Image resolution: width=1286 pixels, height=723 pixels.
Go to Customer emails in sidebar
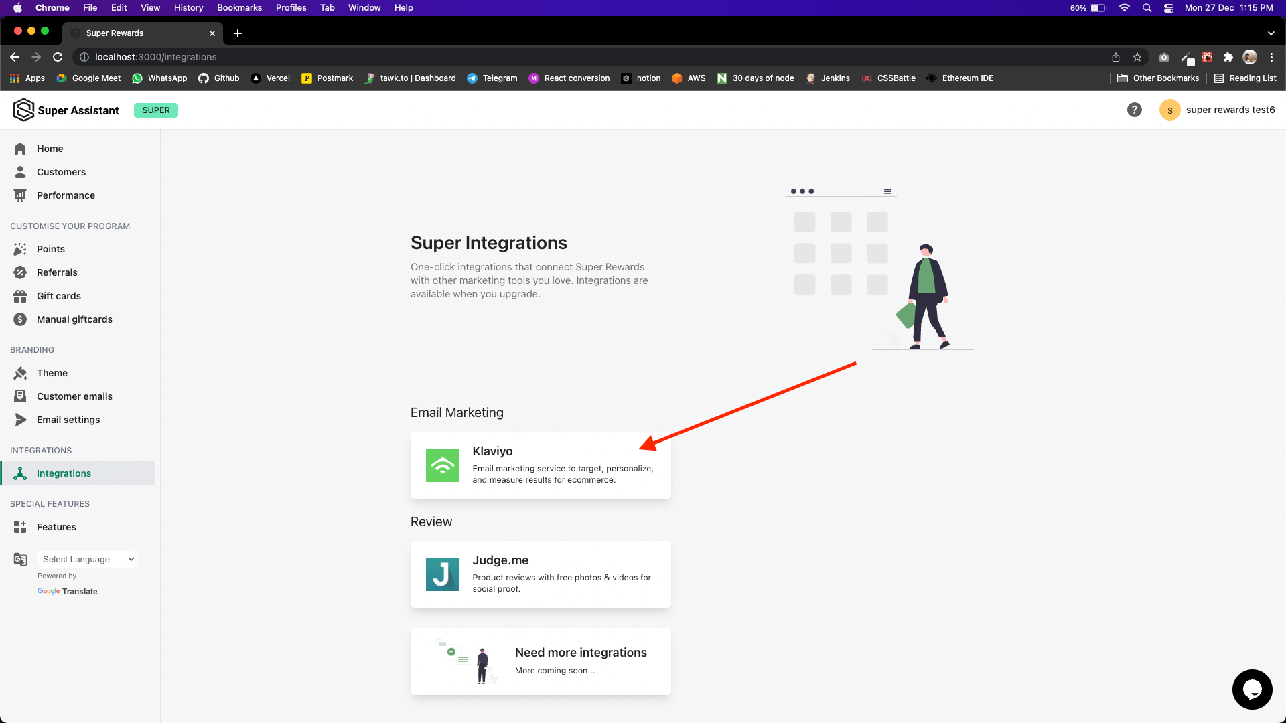(x=74, y=396)
